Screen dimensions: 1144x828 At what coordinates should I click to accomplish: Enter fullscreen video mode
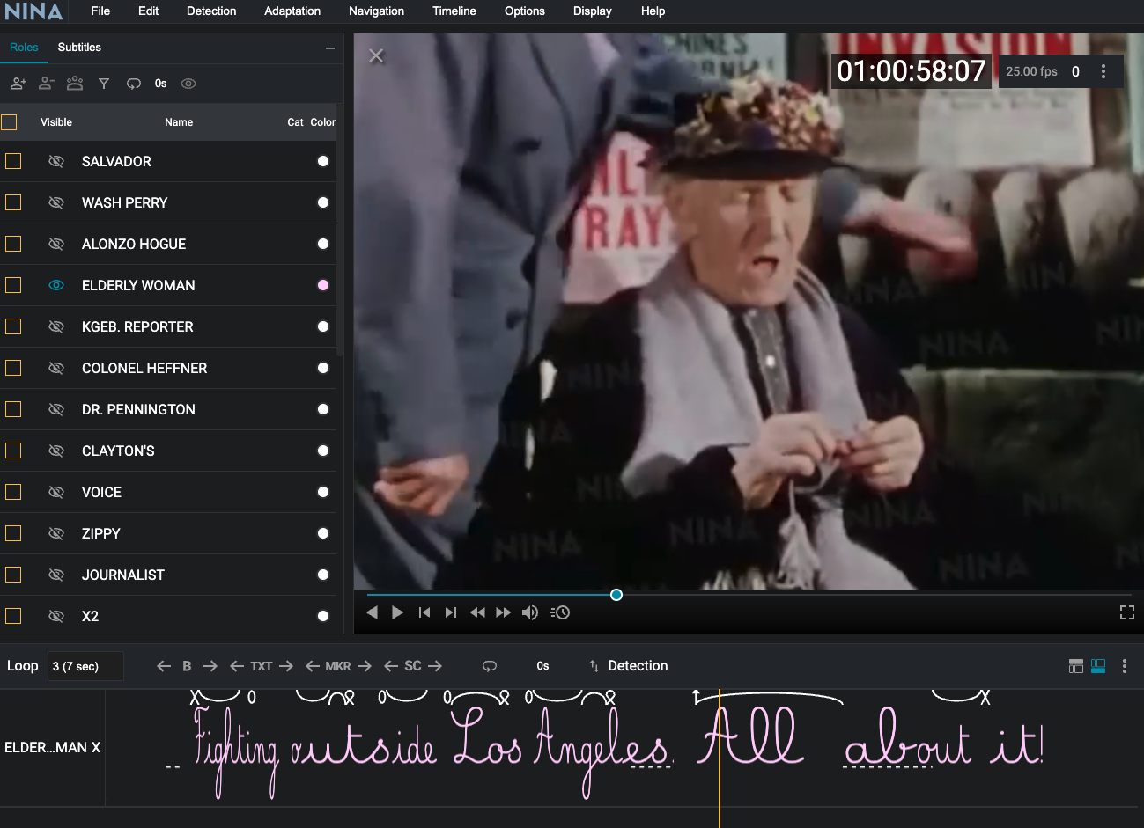pos(1127,612)
